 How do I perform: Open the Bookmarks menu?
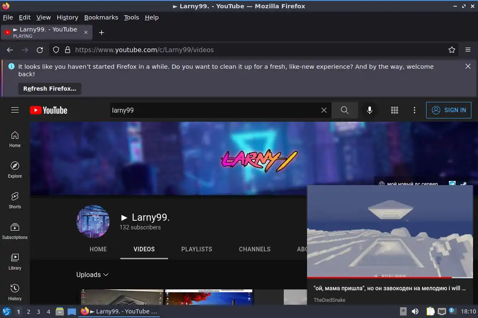click(x=101, y=17)
